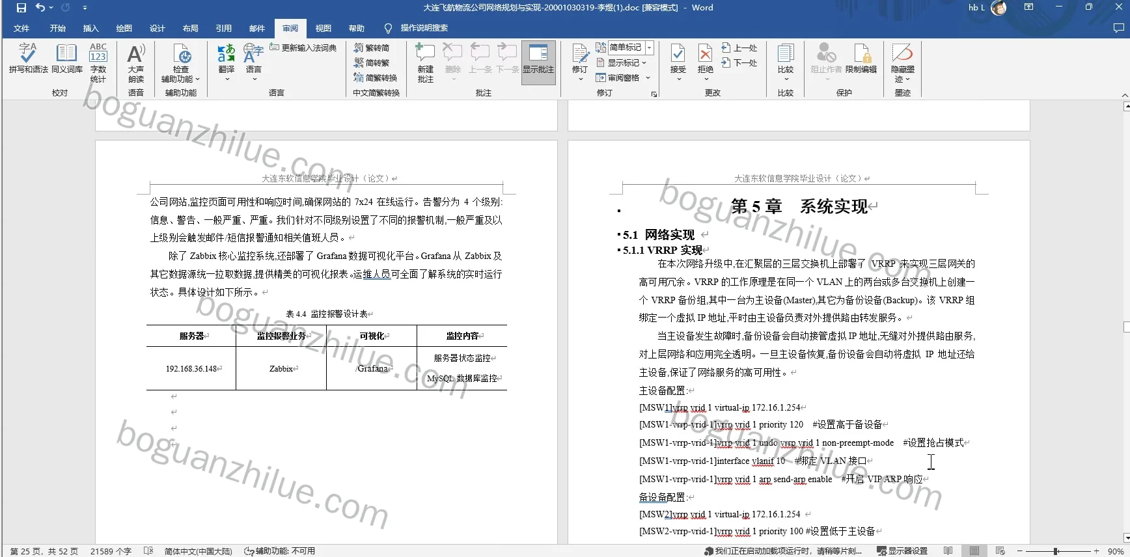The width and height of the screenshot is (1130, 557).
Task: Switch to Web Layout view
Action: (1000, 551)
